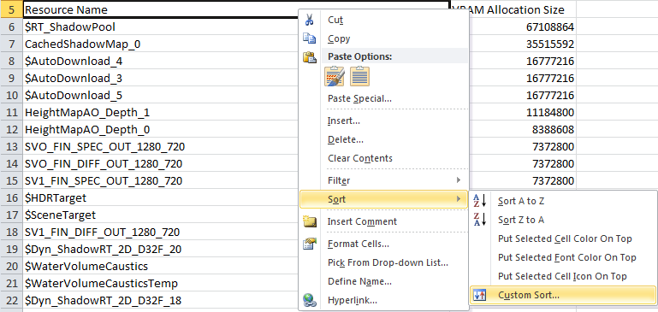The image size is (658, 312).
Task: Select row header 22
Action: point(11,300)
